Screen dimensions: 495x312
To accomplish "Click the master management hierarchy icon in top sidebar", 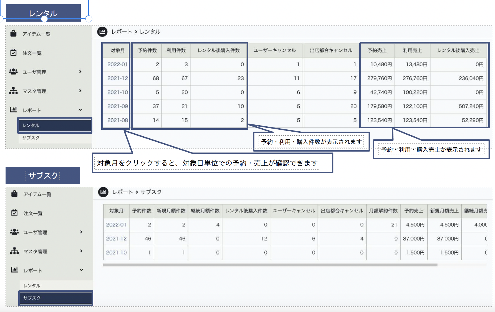I will point(13,91).
